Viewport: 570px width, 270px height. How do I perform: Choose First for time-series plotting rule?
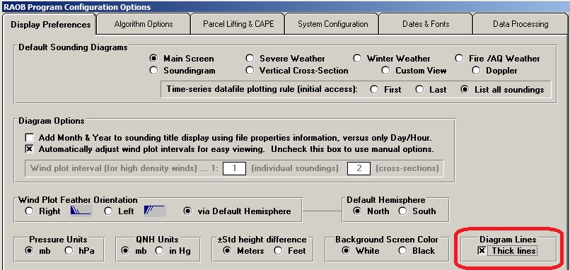pos(374,90)
